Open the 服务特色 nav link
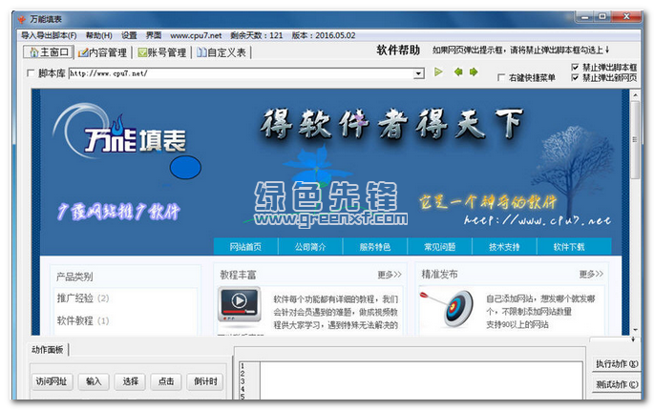 [374, 247]
